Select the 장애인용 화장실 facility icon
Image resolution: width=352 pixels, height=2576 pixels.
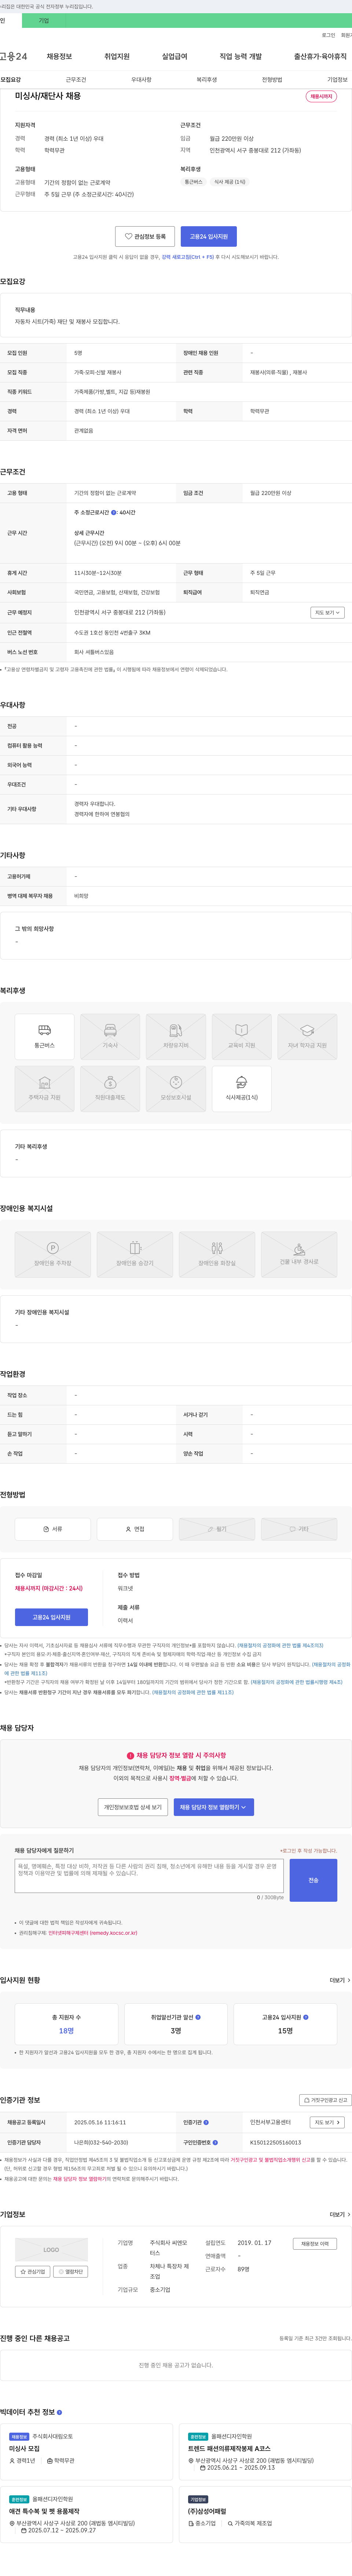[217, 1255]
